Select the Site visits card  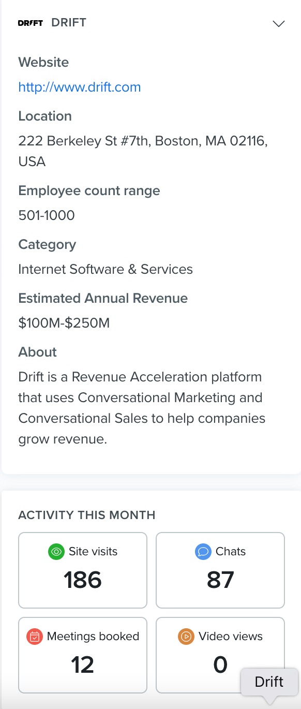(83, 570)
